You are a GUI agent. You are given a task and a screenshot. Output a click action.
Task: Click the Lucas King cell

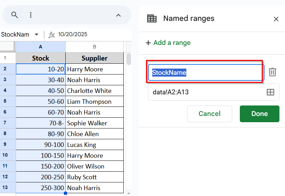point(95,144)
